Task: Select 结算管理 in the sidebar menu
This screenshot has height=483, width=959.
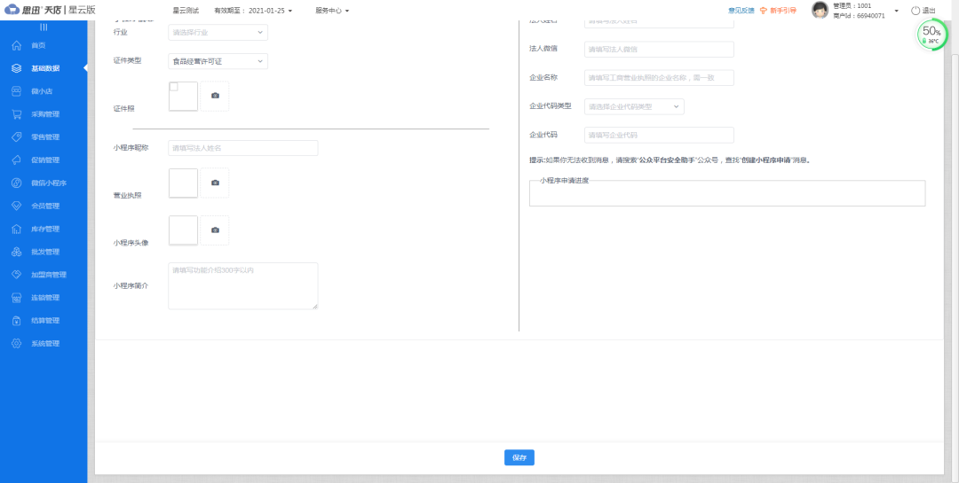Action: (x=44, y=321)
